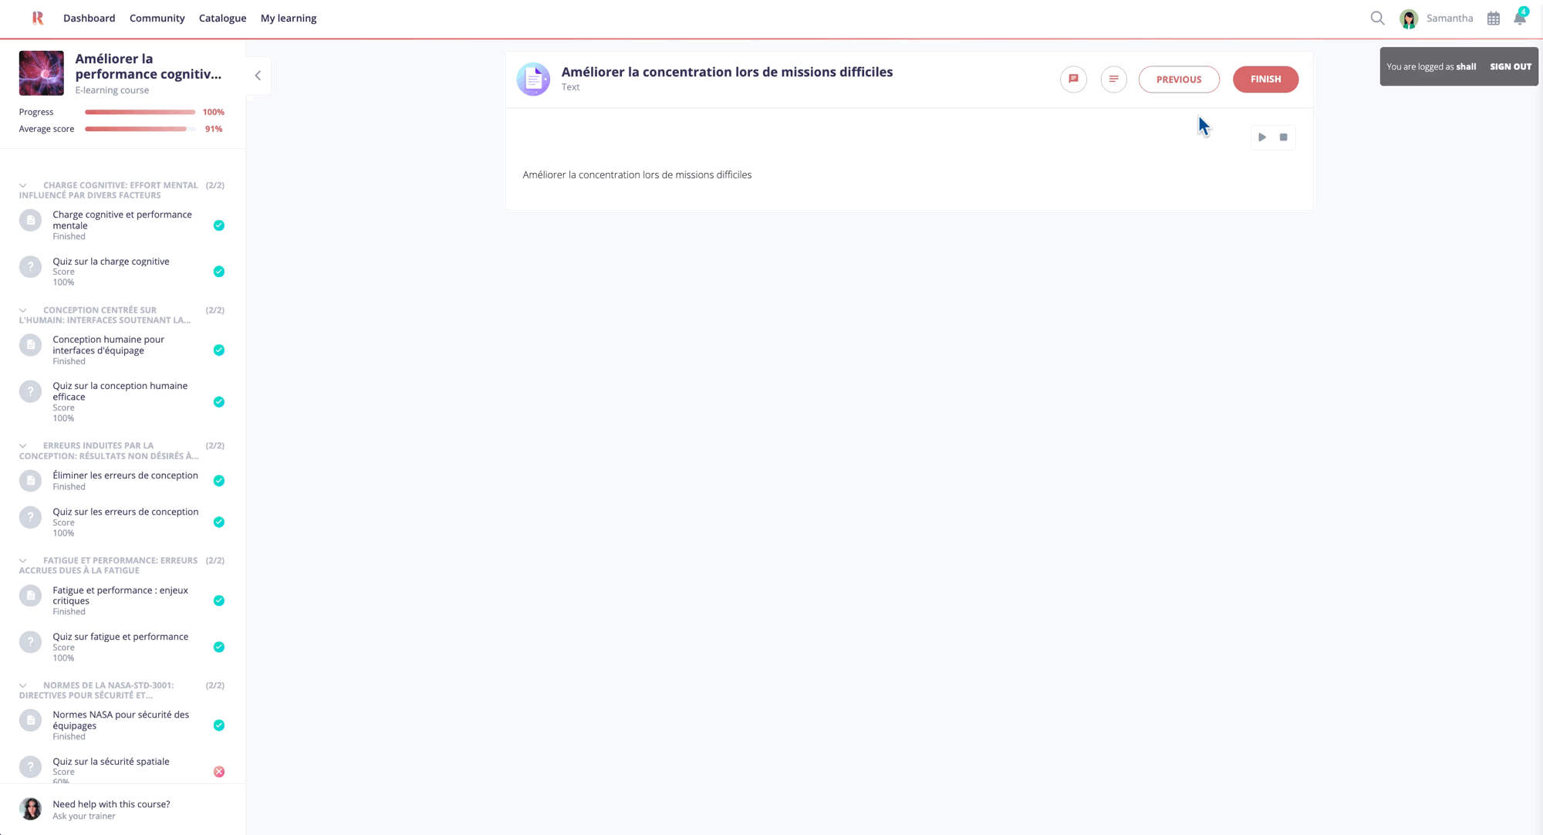Click the PREVIOUS button
The image size is (1543, 835).
click(1178, 79)
